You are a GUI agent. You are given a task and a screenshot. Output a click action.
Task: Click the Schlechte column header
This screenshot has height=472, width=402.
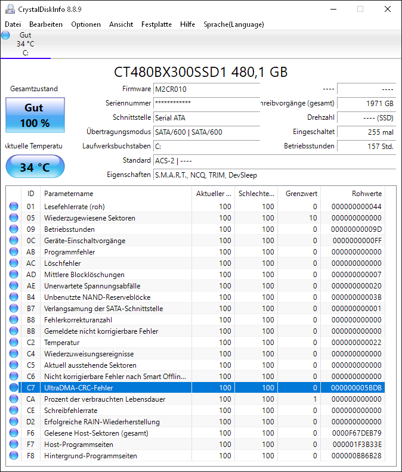[256, 194]
